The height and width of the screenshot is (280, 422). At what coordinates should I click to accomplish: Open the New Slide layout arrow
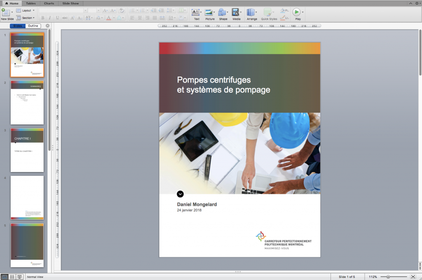(12, 12)
